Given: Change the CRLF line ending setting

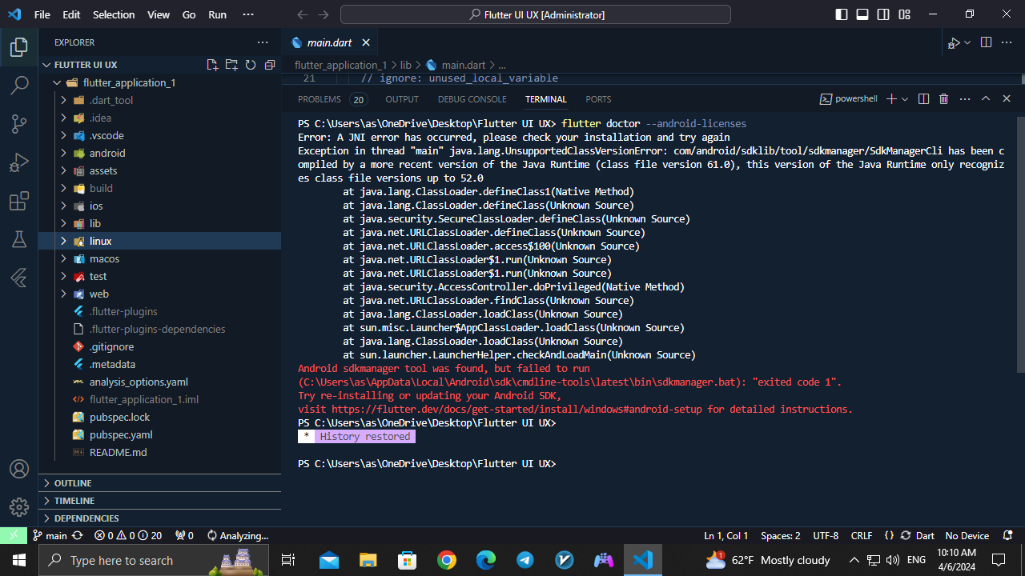Looking at the screenshot, I should coord(862,536).
